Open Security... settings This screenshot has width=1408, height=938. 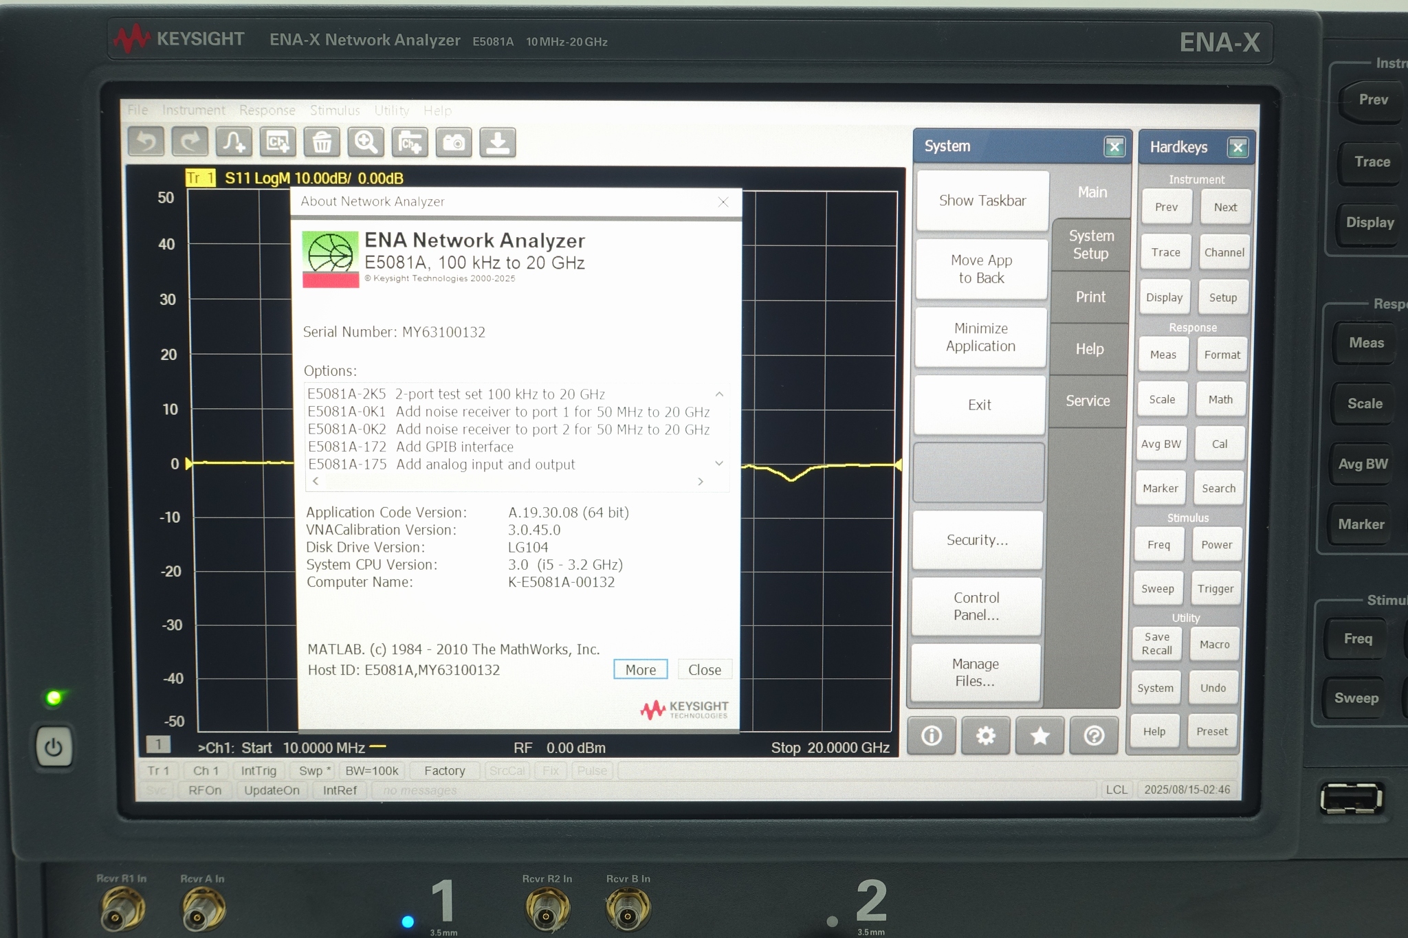pos(978,540)
